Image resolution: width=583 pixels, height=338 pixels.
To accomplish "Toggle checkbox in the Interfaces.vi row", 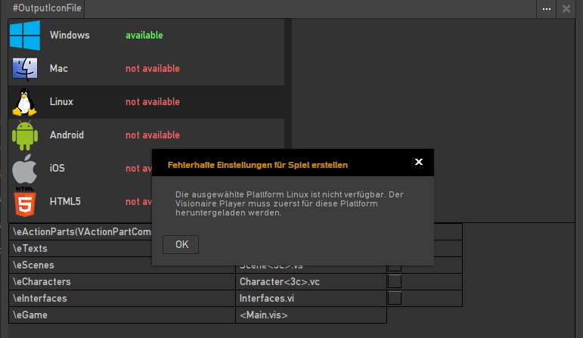I will [x=395, y=298].
